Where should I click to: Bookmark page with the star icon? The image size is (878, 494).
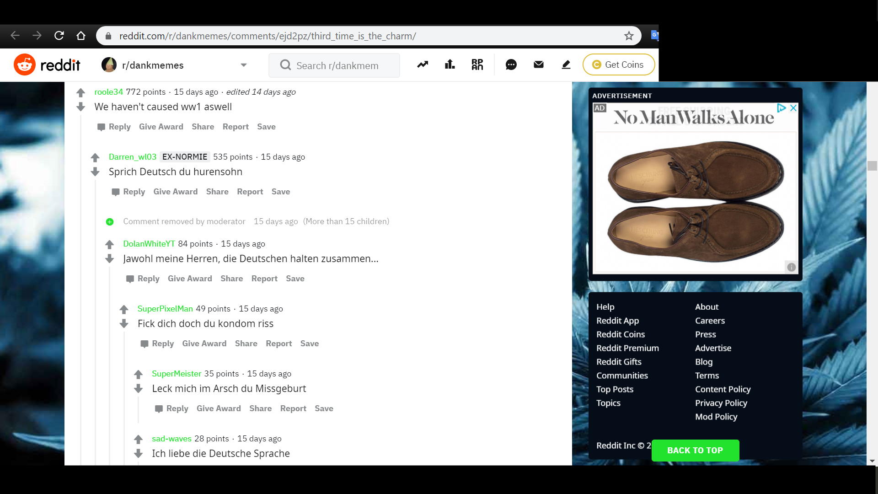[x=629, y=36]
